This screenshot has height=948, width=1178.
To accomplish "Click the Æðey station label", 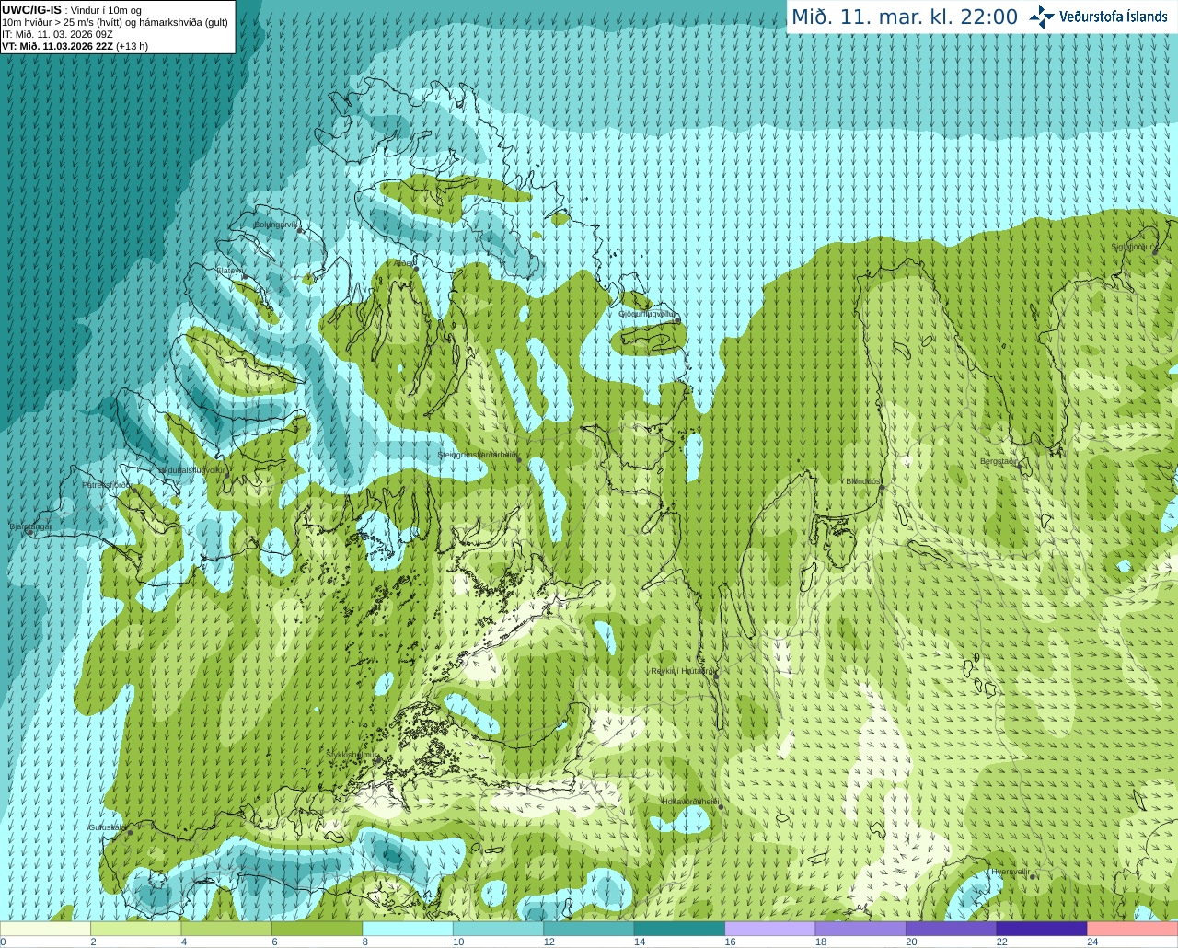I will (x=404, y=263).
